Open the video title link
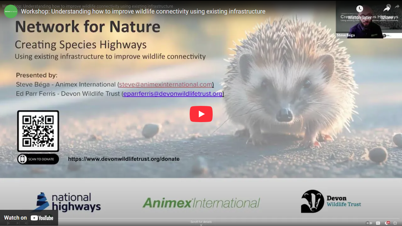The image size is (402, 226). [x=143, y=11]
